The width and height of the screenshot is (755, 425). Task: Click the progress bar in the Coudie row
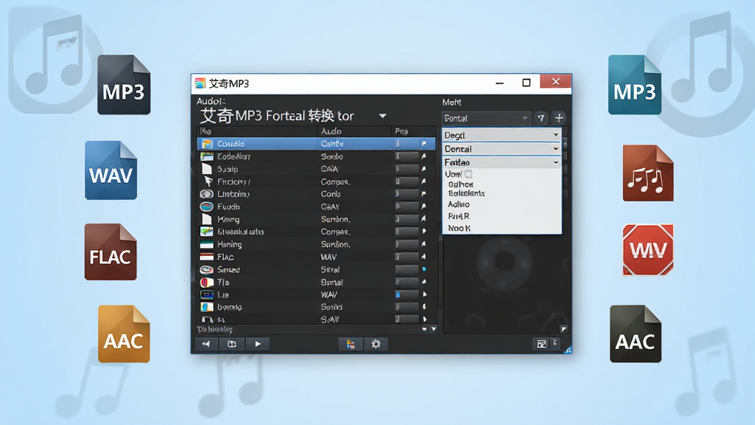click(406, 144)
